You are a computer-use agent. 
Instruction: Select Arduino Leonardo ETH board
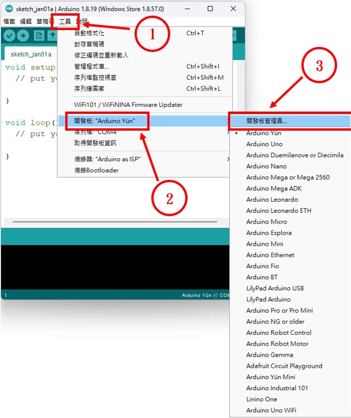click(290, 210)
